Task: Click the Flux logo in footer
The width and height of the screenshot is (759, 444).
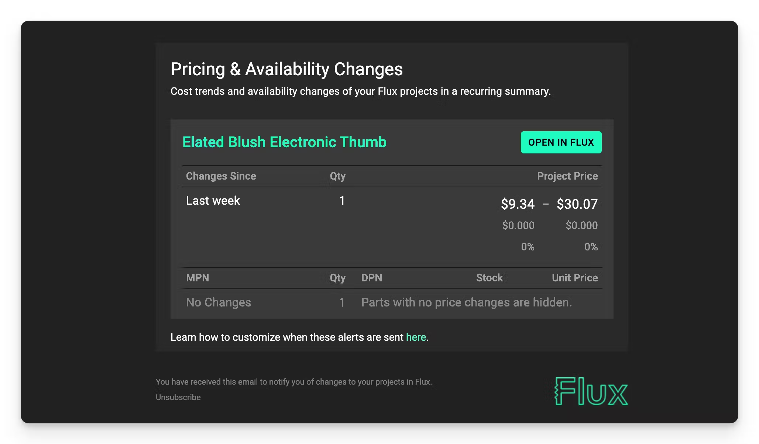Action: tap(591, 391)
